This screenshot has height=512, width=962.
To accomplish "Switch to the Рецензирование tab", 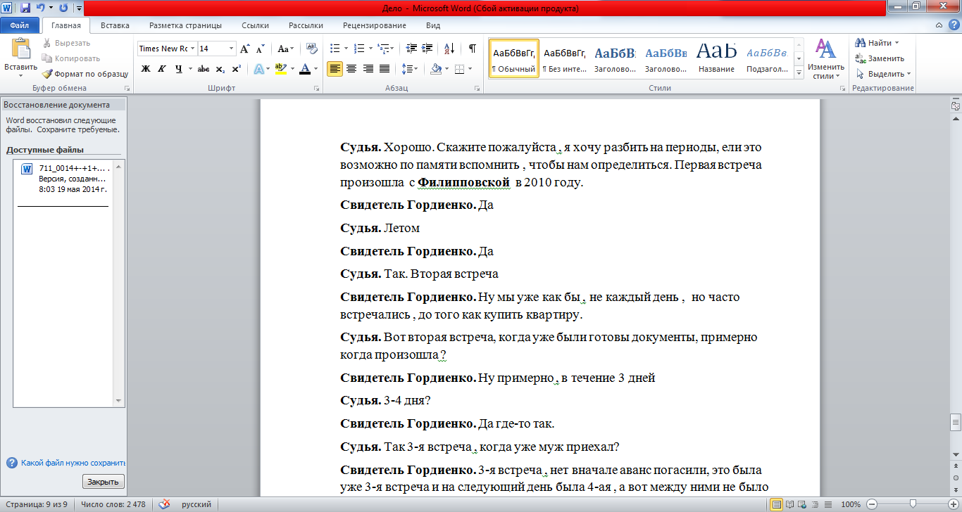I will (375, 25).
